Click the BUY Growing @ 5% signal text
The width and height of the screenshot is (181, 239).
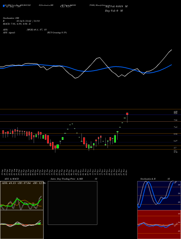(x=57, y=33)
